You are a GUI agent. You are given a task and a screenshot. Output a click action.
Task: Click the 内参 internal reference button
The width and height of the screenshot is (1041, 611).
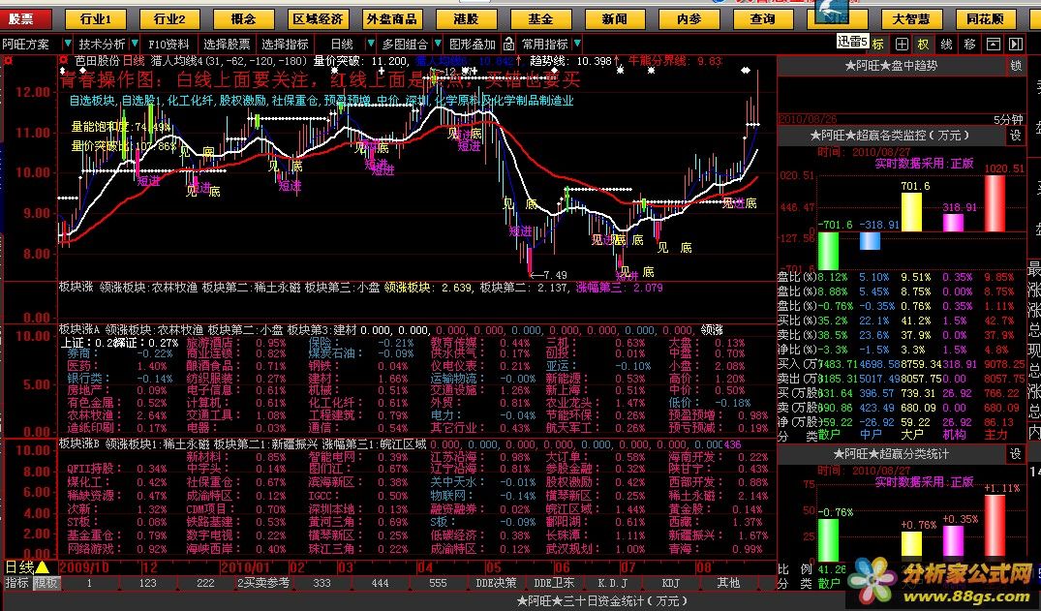(x=689, y=18)
